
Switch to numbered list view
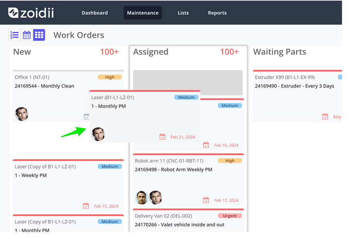click(x=14, y=35)
